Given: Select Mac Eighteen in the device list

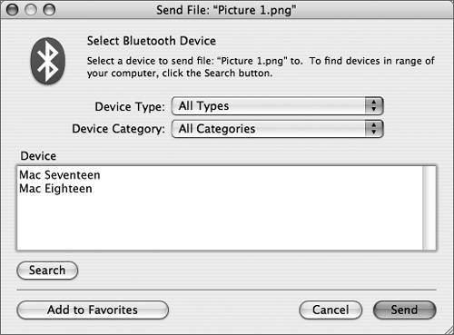Looking at the screenshot, I should coord(55,189).
